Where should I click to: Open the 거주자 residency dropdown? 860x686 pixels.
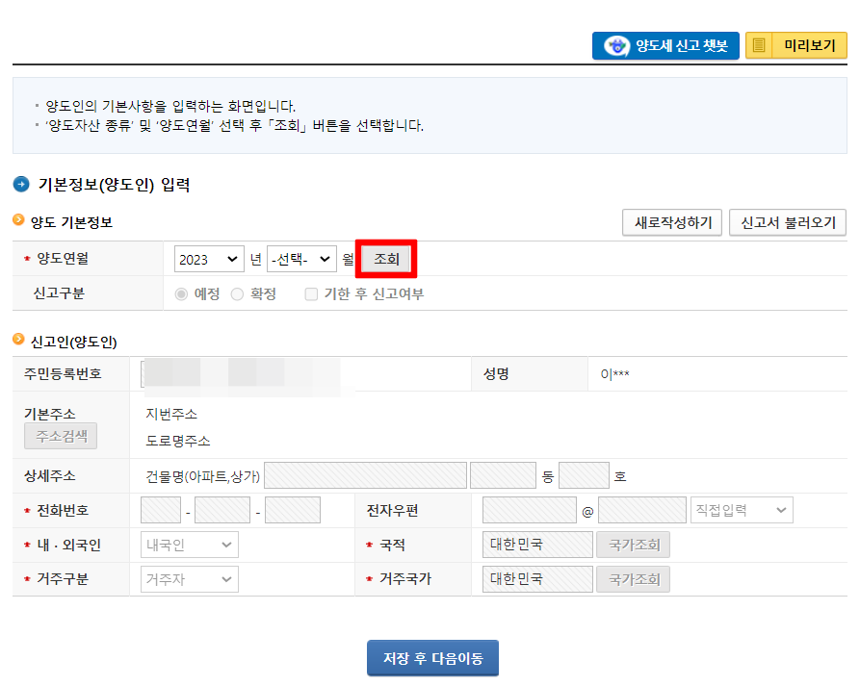(189, 578)
